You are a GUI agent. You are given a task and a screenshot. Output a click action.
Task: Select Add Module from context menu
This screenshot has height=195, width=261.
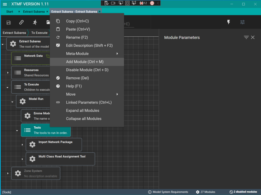[85, 62]
